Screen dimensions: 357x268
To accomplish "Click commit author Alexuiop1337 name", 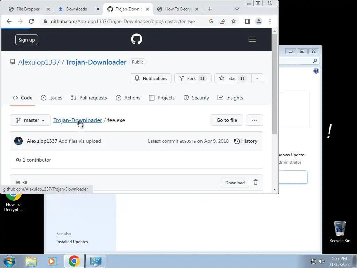I will pyautogui.click(x=42, y=141).
